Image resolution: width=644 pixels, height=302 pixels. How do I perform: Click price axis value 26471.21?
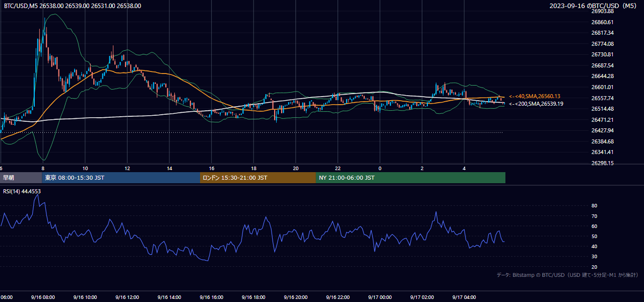602,119
